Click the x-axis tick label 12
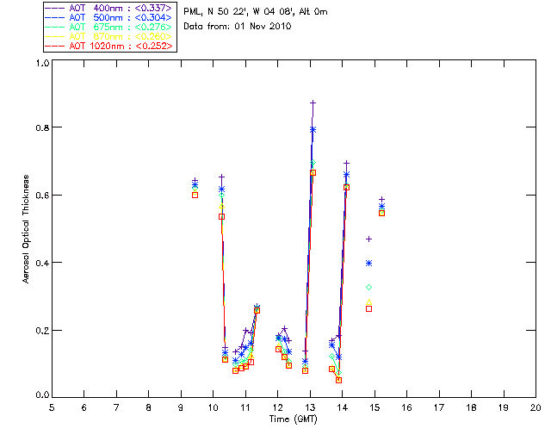The width and height of the screenshot is (551, 441). point(277,407)
